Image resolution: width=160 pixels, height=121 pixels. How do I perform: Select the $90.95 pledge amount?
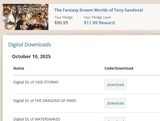(61, 23)
